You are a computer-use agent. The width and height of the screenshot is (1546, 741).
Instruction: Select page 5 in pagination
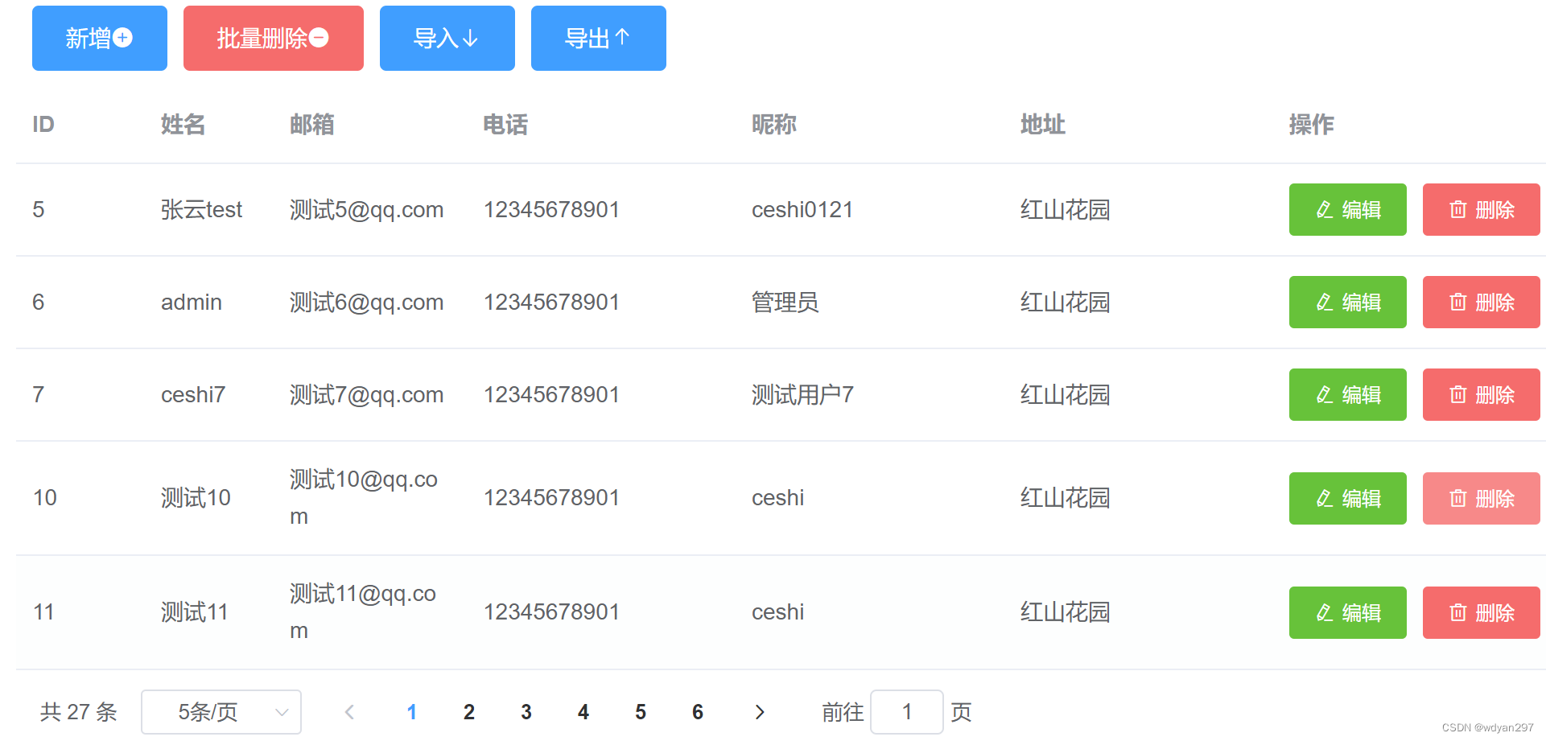(641, 712)
